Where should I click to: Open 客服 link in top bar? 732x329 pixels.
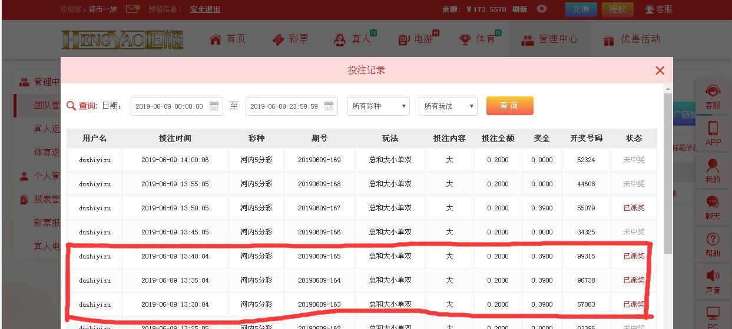point(659,9)
